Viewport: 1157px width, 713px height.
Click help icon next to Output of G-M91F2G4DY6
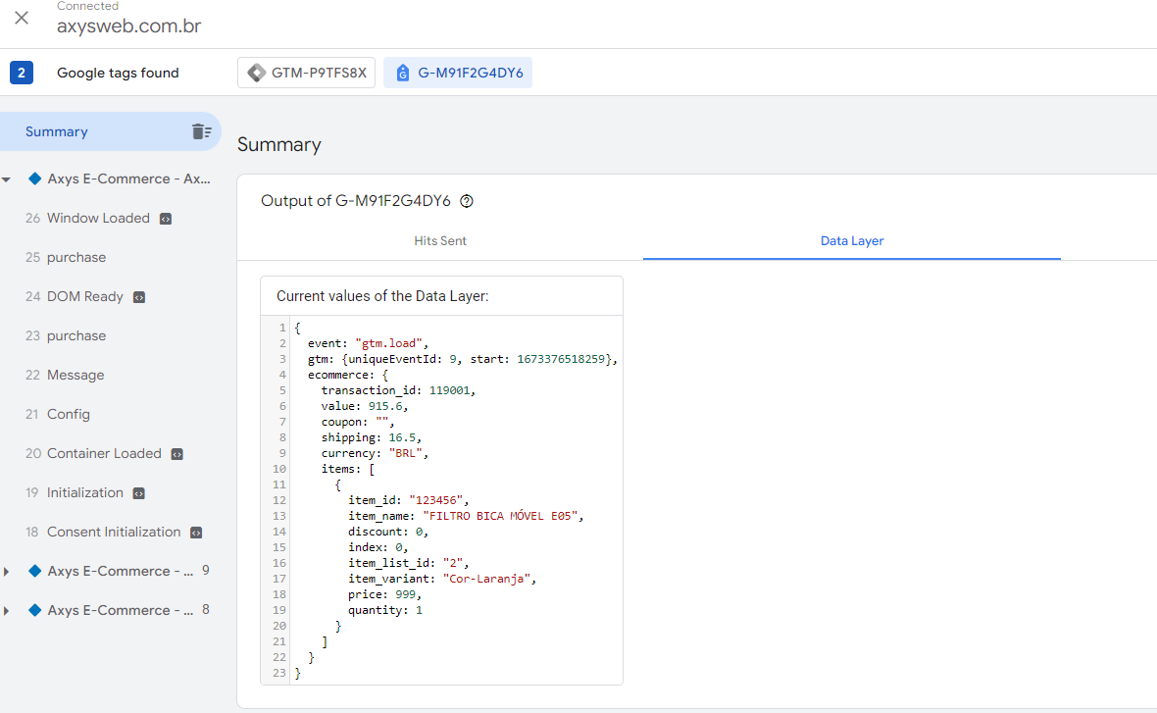point(467,201)
